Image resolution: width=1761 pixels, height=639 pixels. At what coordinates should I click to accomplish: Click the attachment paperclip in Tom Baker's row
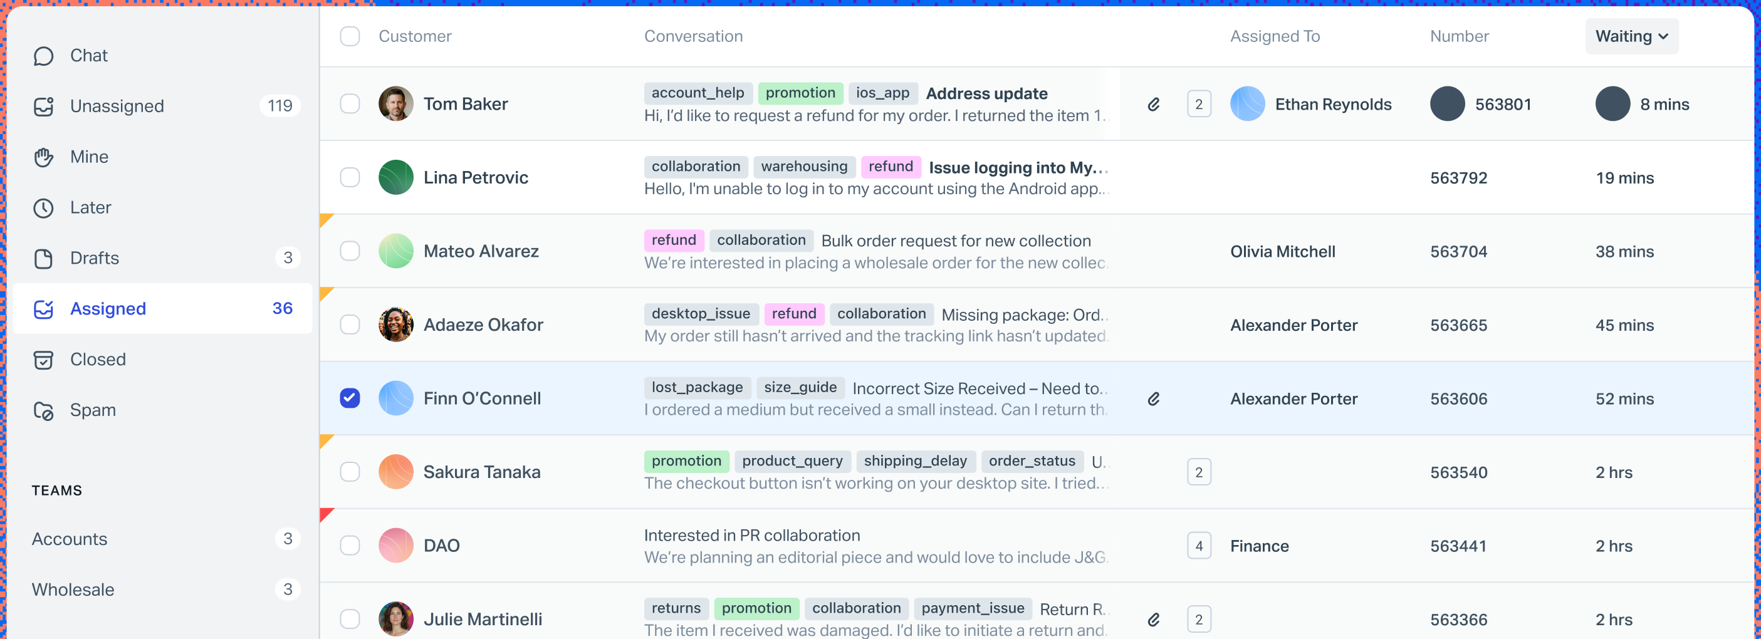tap(1153, 105)
